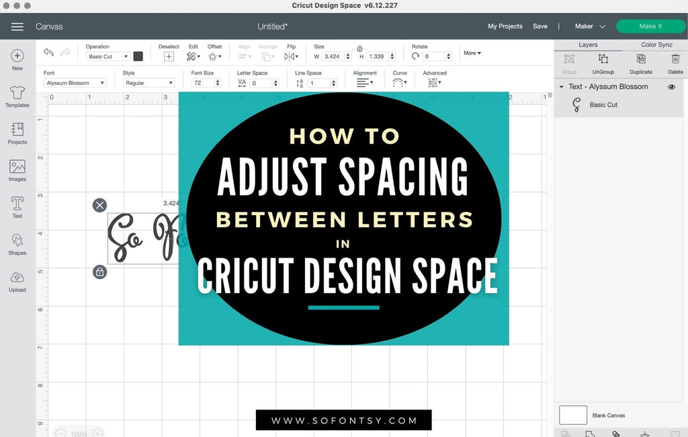
Task: Click the lock handle on selected text
Action: tap(99, 272)
